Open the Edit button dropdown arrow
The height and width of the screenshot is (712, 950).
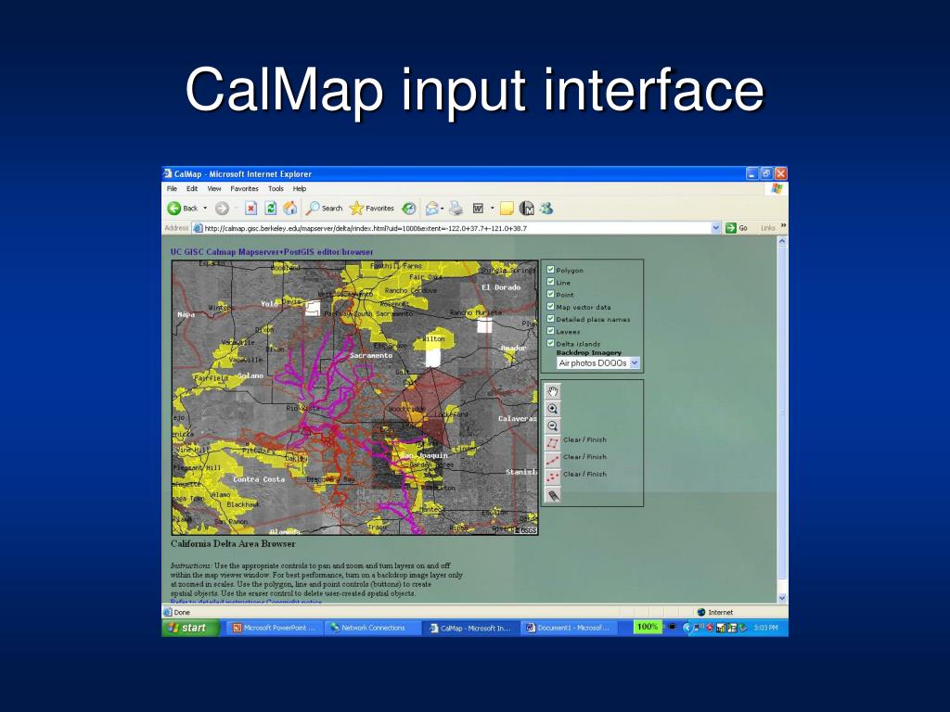click(x=492, y=209)
